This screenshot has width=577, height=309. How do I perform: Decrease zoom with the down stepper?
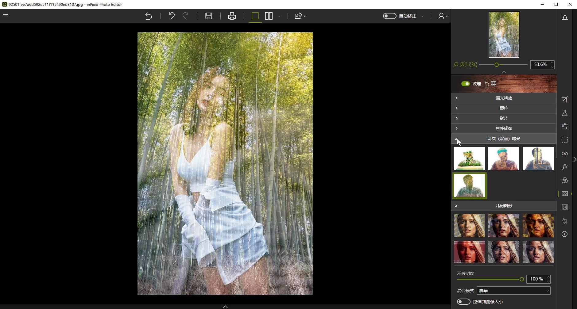tap(552, 67)
